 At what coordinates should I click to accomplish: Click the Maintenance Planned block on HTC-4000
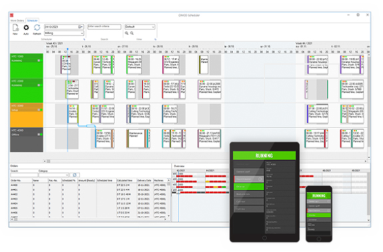pyautogui.click(x=136, y=139)
